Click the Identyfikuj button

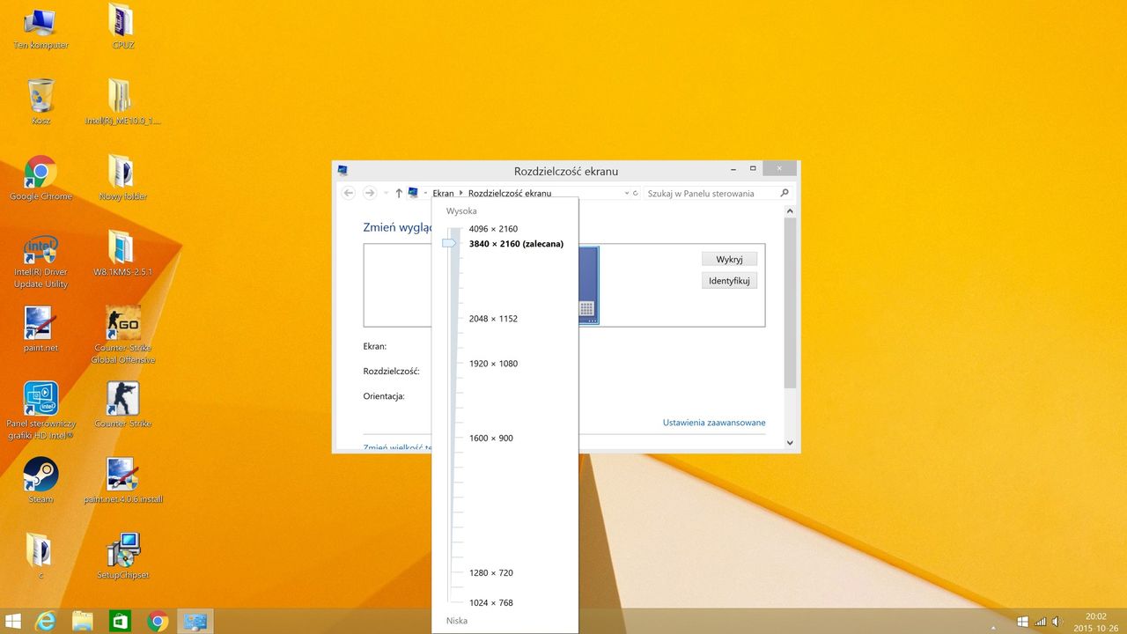tap(729, 281)
